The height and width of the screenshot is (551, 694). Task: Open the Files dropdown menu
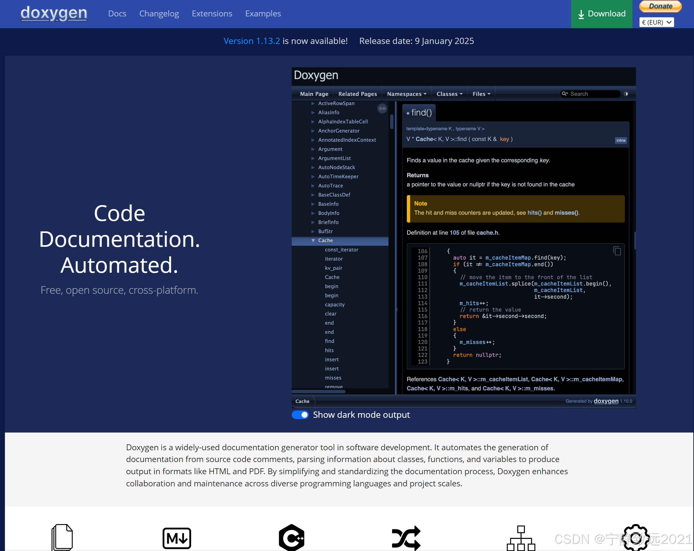point(481,94)
